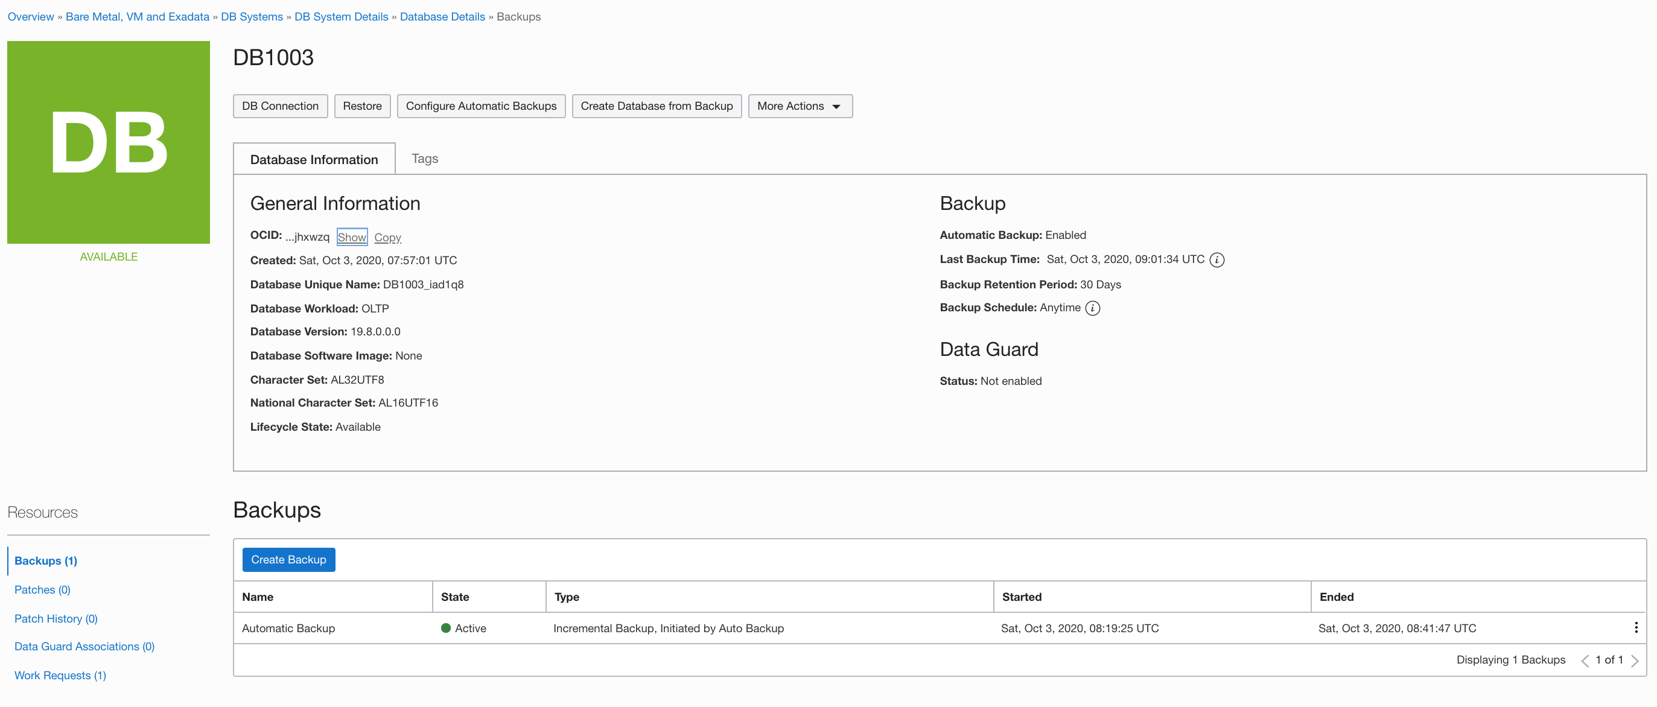Open Bare Metal, VM and Exadata breadcrumb
Screen dimensions: 1657x707
point(137,17)
